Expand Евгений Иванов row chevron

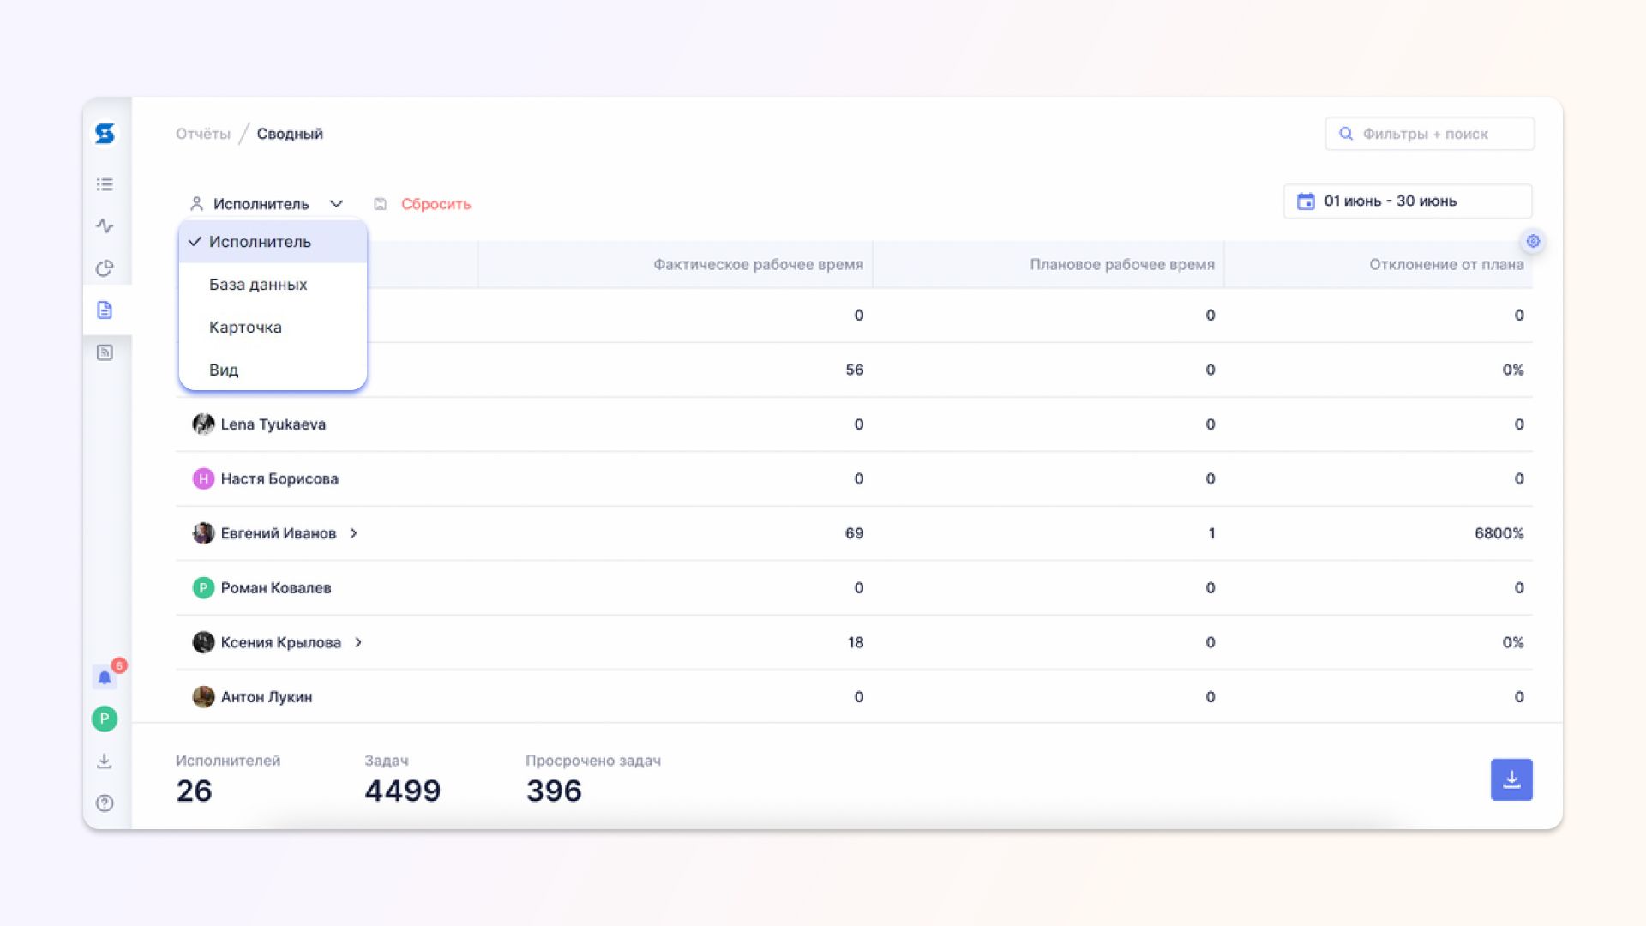point(353,533)
